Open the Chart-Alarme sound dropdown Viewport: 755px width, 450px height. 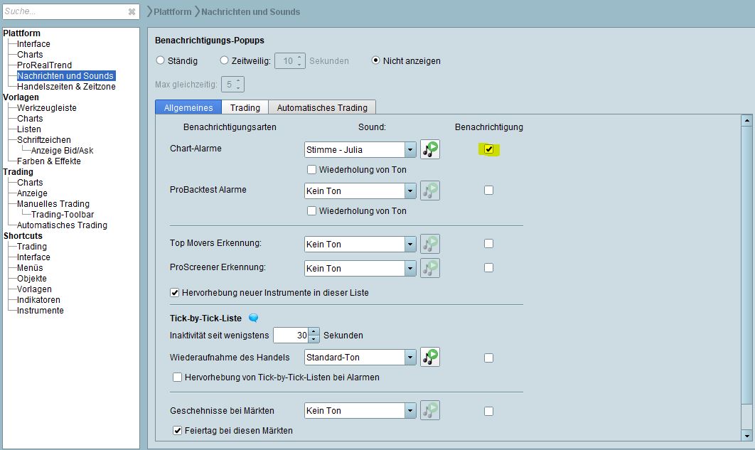click(410, 150)
